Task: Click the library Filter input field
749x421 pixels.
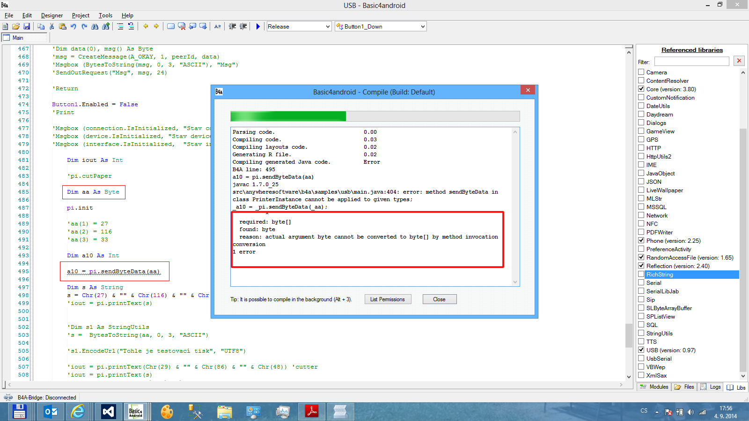Action: pos(691,61)
